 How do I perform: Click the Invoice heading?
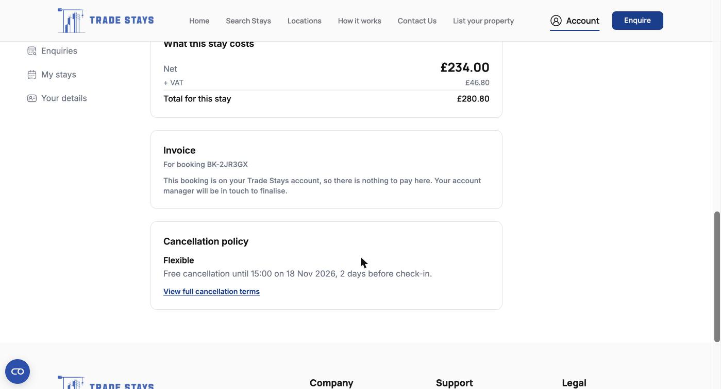pyautogui.click(x=179, y=150)
